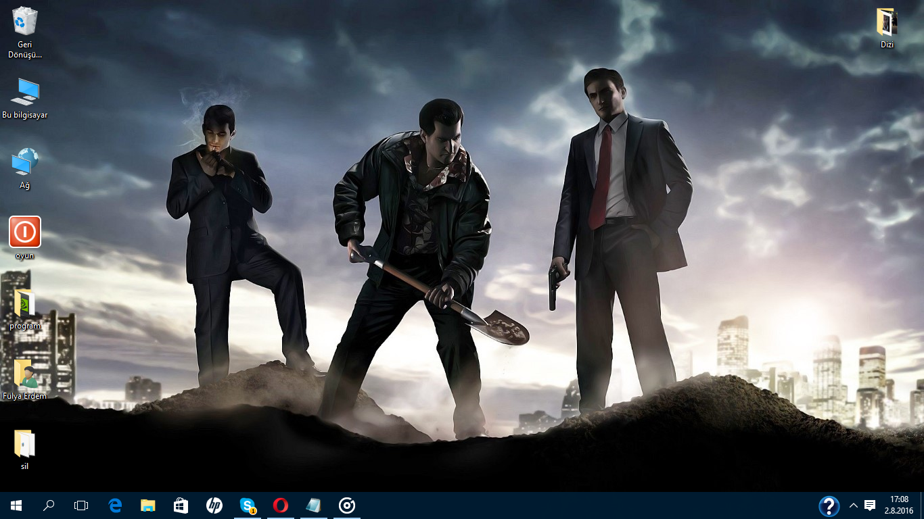
Task: Click the taskbar search magnifier
Action: coord(49,505)
